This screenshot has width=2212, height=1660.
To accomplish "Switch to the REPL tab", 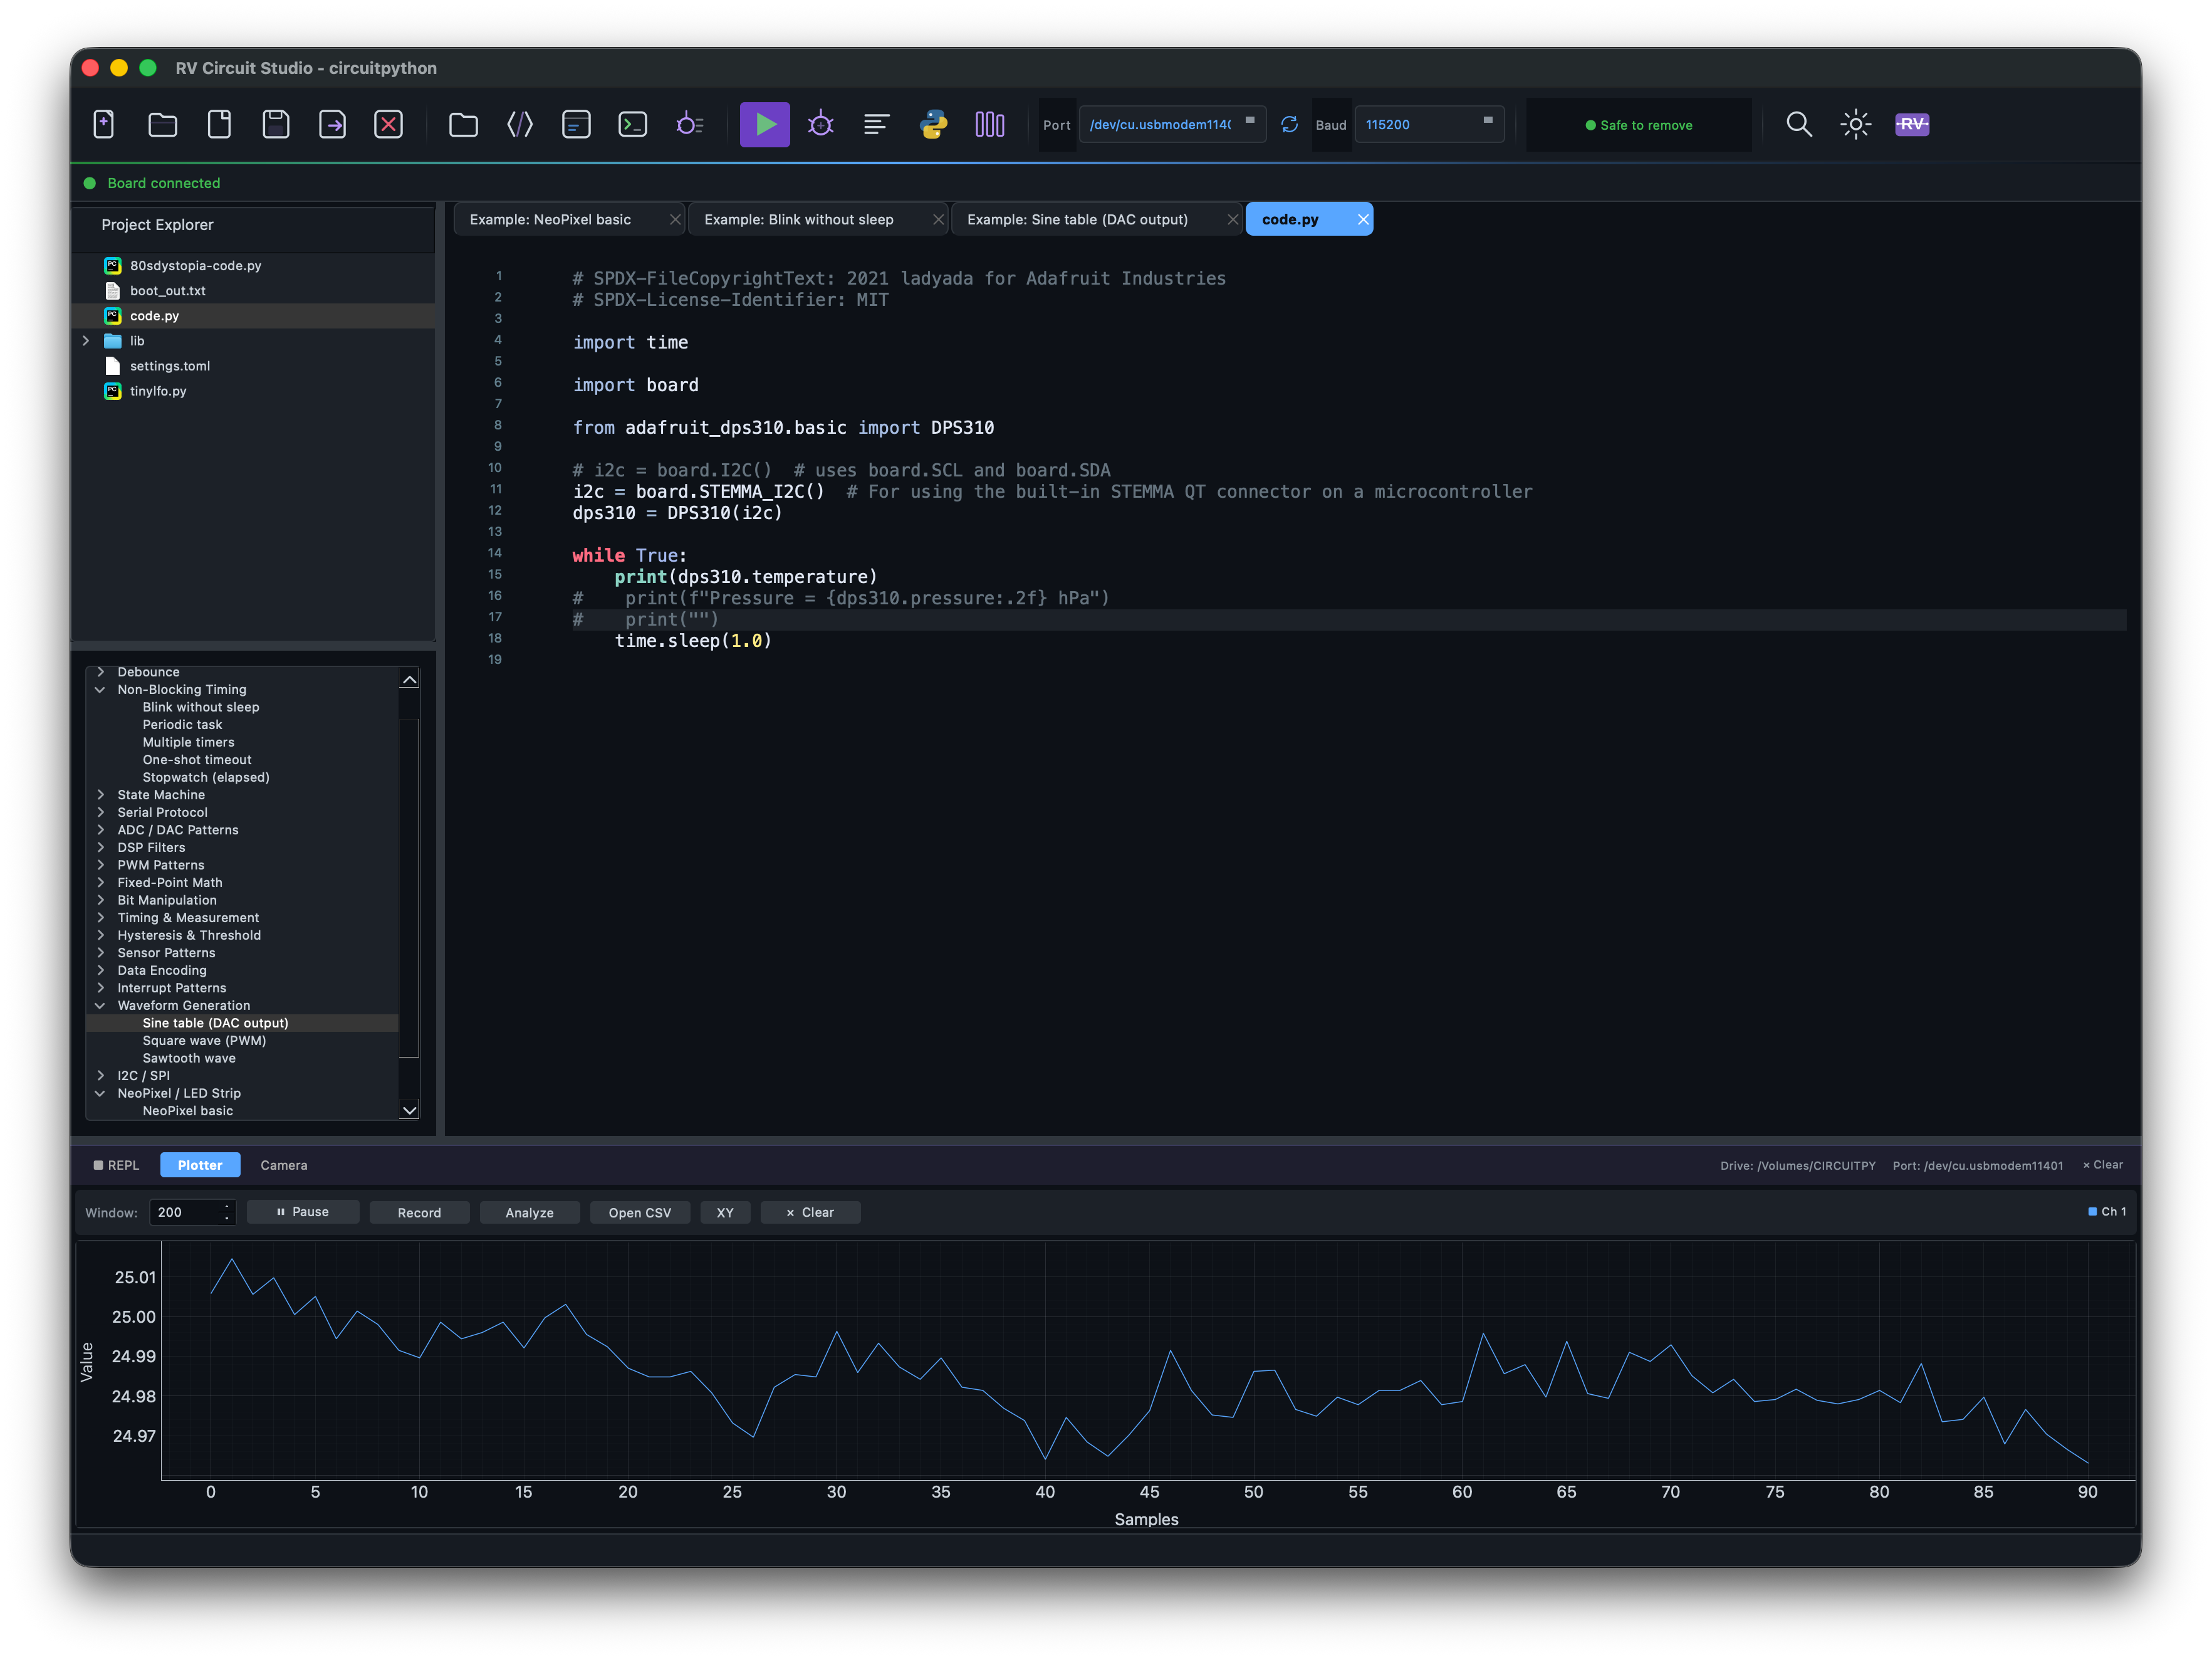I will [116, 1166].
